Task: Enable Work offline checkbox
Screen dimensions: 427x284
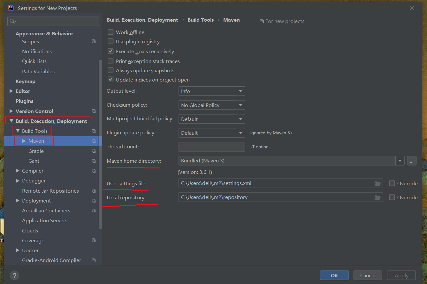Action: coord(111,32)
